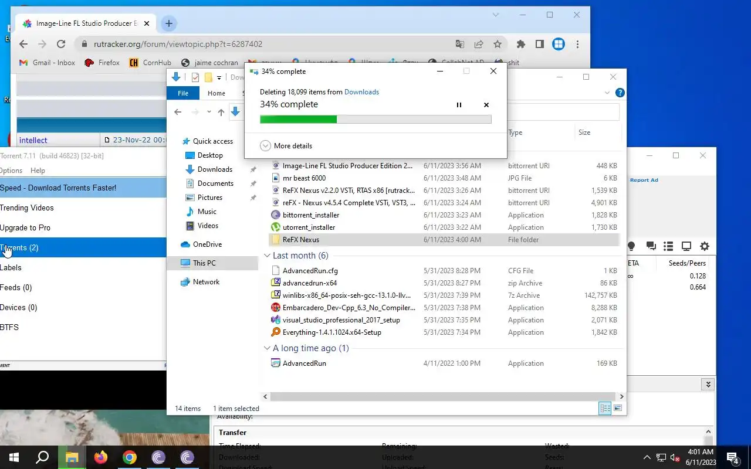Select the ReFX Nexus folder
Viewport: 751px width, 469px height.
(444, 240)
